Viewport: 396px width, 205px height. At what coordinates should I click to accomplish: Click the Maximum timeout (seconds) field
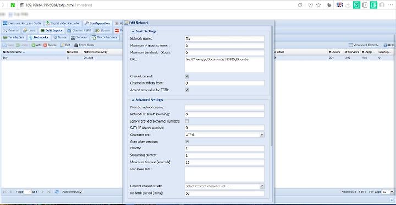pos(224,162)
